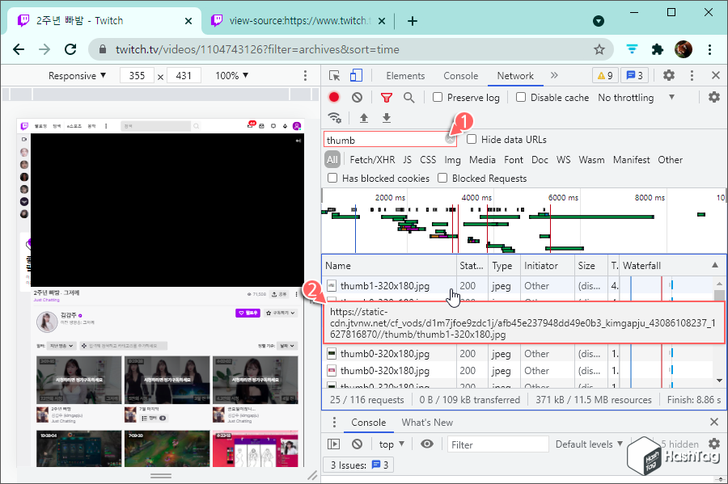Click the Chrome profile avatar
This screenshot has width=728, height=484.
684,49
